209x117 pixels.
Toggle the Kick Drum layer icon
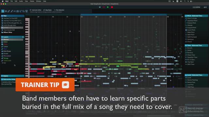tap(2, 51)
